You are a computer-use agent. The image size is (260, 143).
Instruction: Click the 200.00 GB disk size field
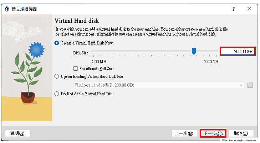coord(238,52)
